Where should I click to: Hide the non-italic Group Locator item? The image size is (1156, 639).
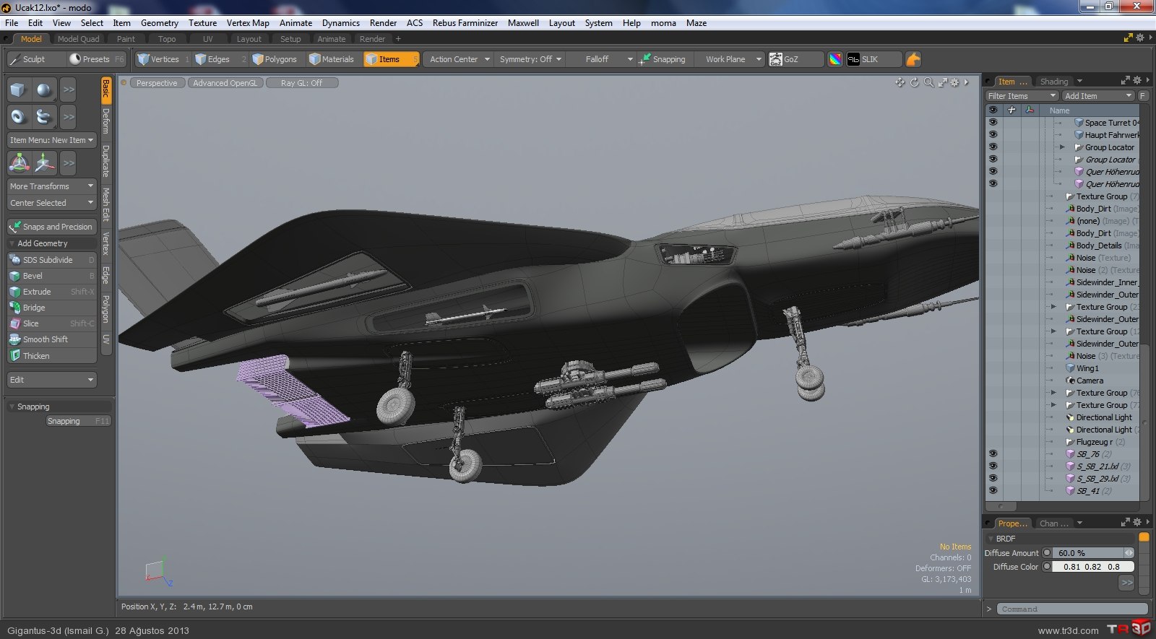coord(993,147)
